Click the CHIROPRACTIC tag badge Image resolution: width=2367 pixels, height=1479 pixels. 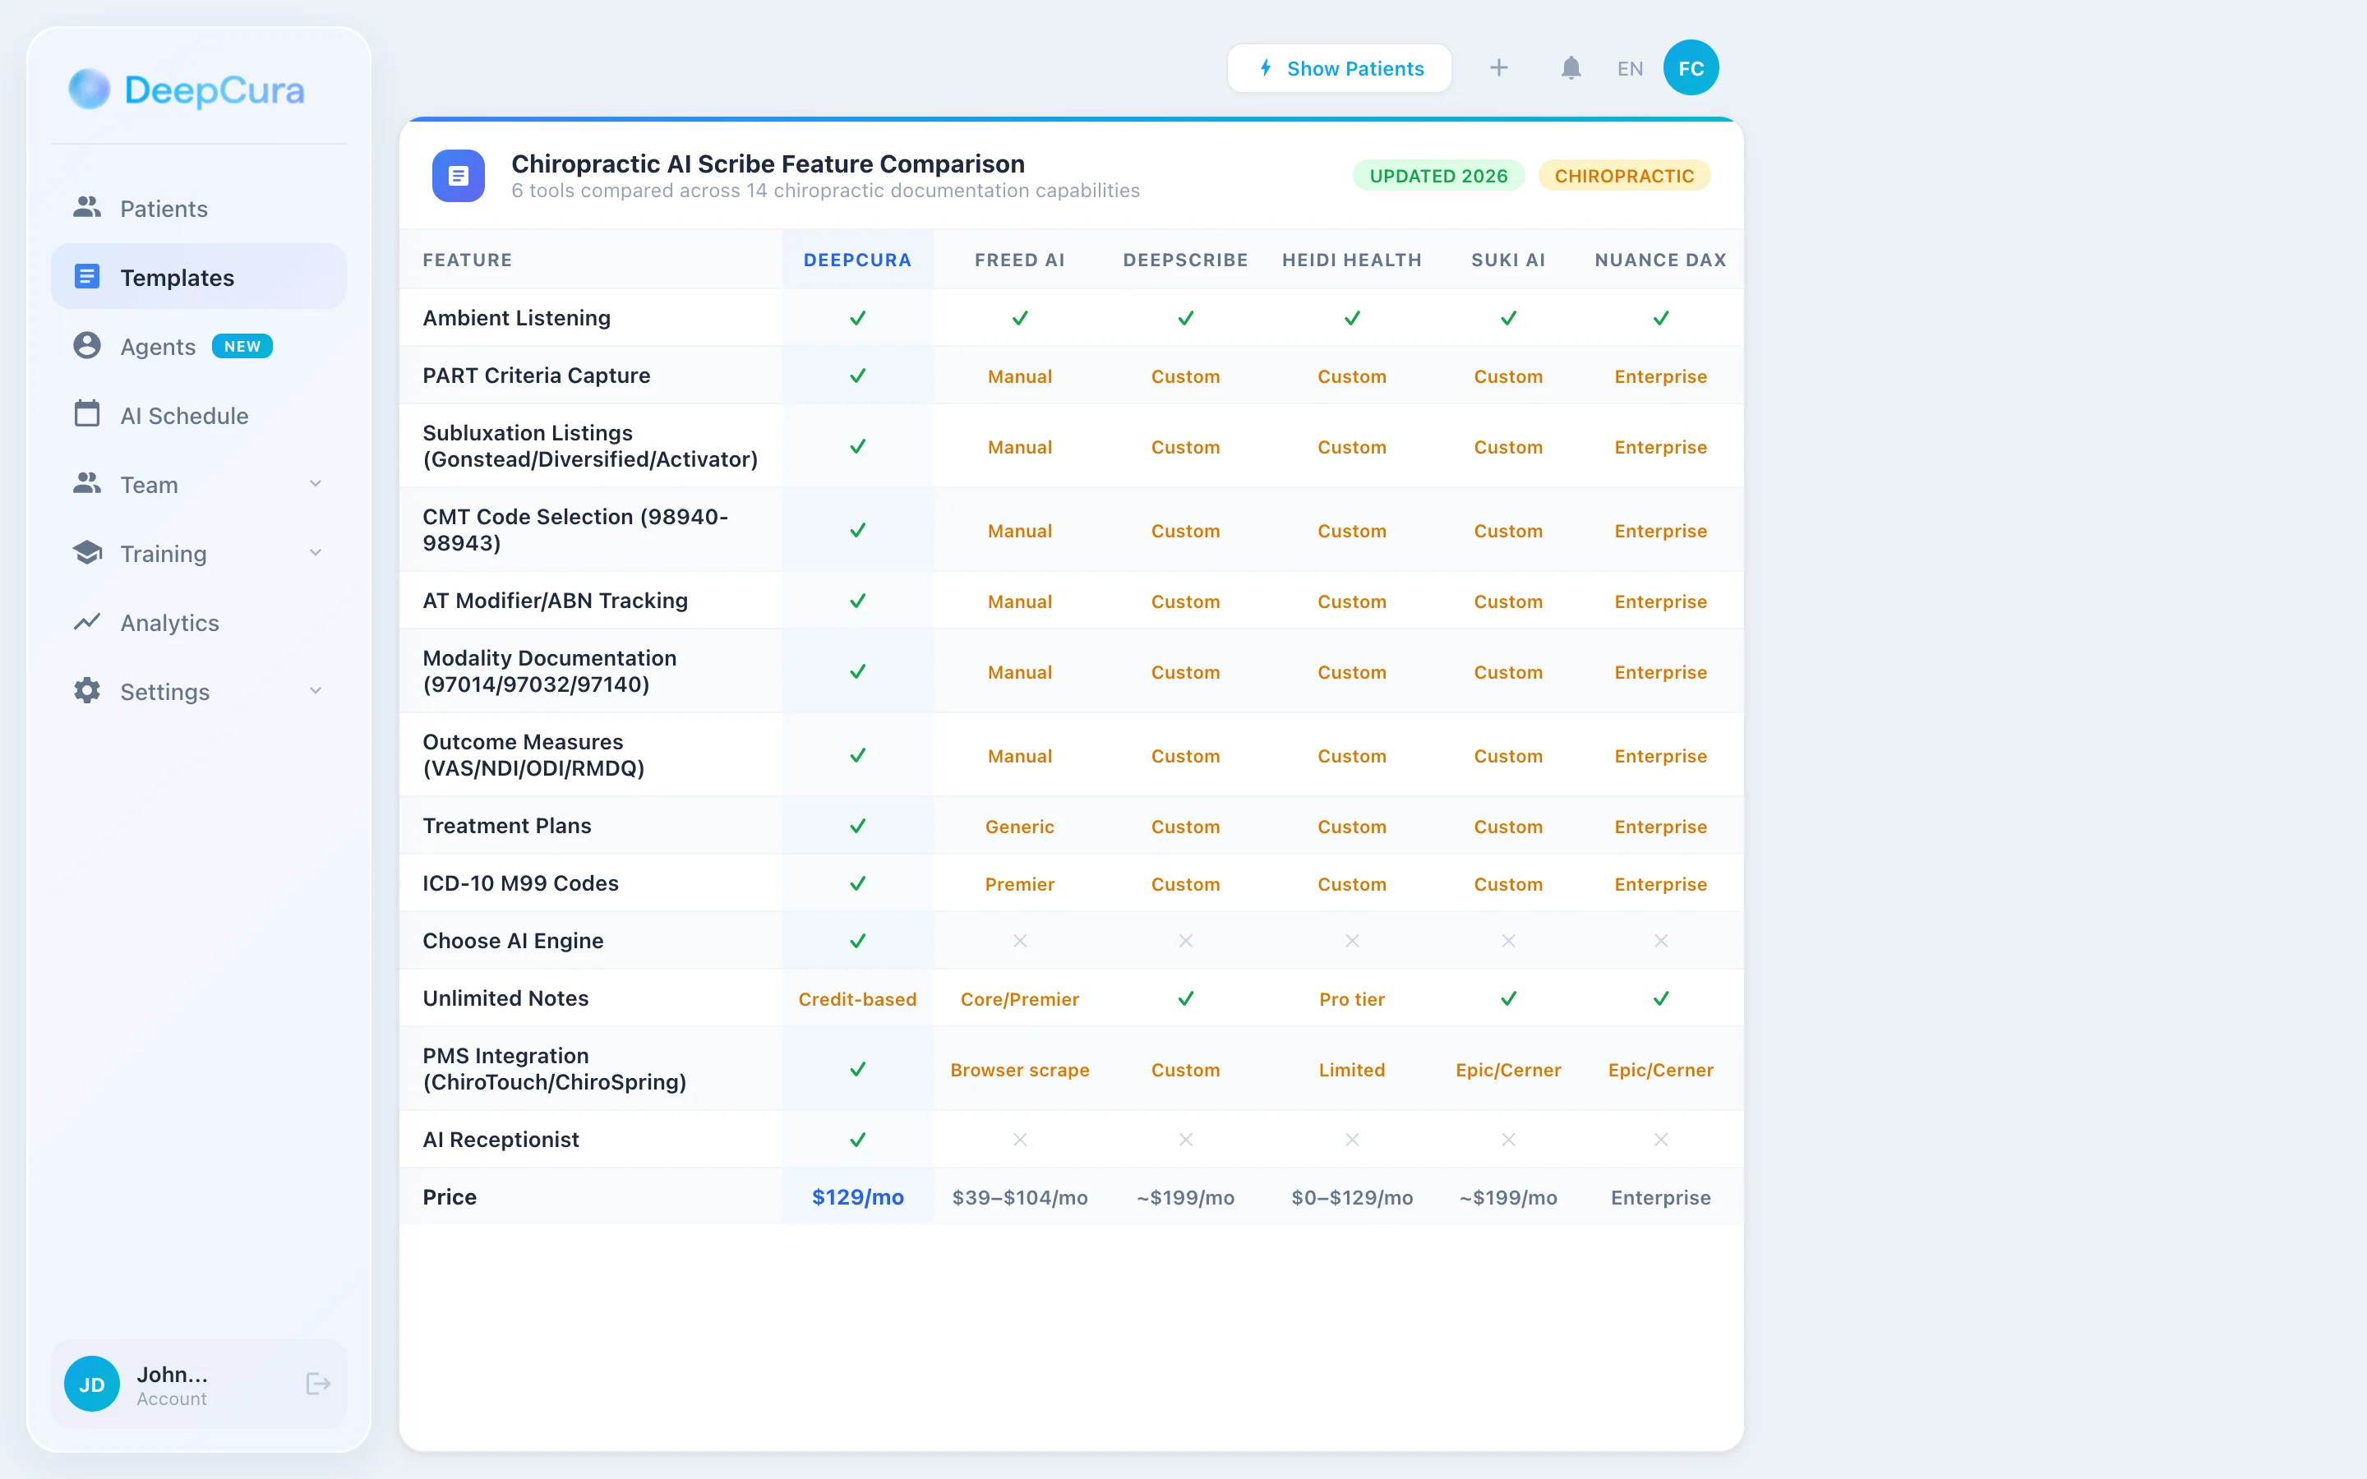pos(1624,176)
